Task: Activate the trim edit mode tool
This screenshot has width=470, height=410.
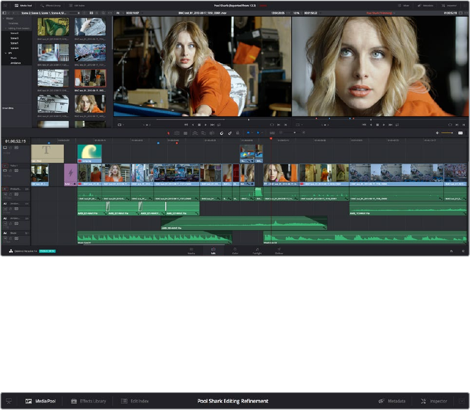Action: tap(177, 133)
